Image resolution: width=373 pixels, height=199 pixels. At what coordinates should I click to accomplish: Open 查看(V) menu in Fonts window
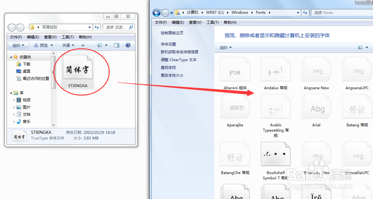click(x=195, y=22)
